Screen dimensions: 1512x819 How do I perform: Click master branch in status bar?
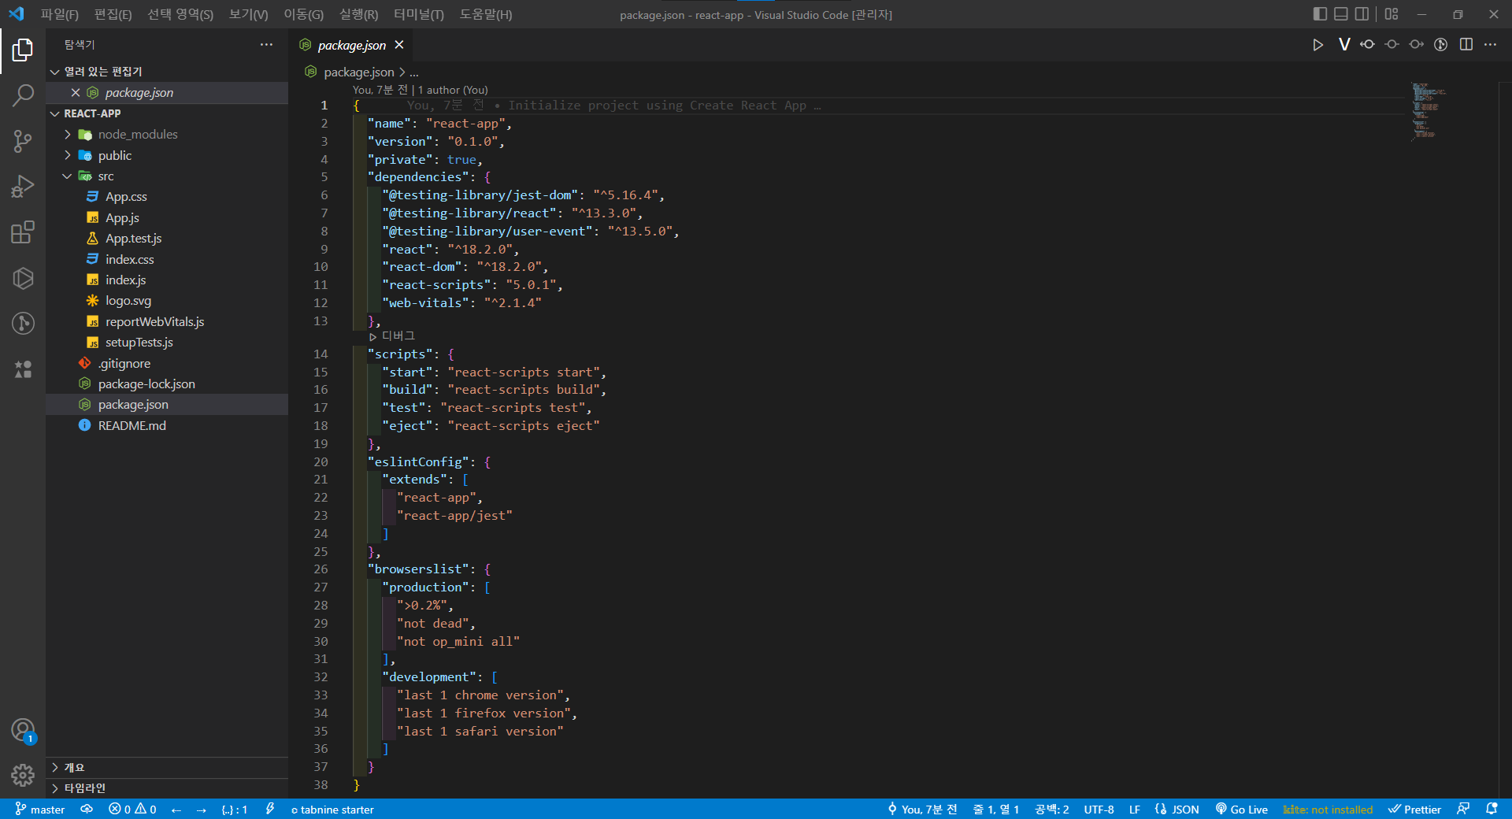tap(40, 810)
